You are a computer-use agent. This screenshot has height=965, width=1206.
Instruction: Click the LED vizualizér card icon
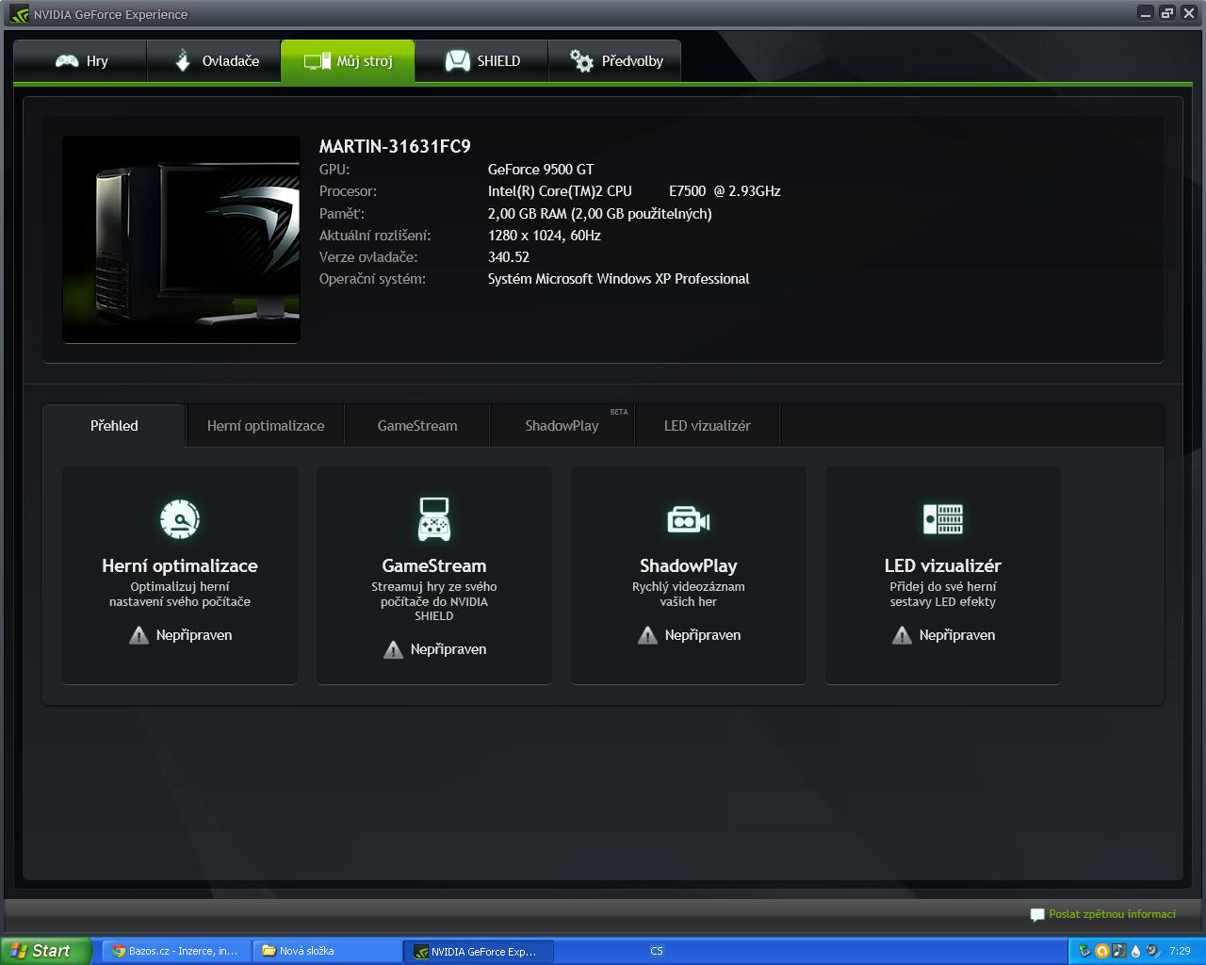pyautogui.click(x=943, y=518)
